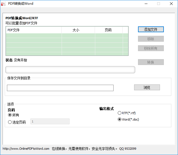Screen dimensions: 178x155
Task: Click the selected page number field
Action: pyautogui.click(x=50, y=121)
